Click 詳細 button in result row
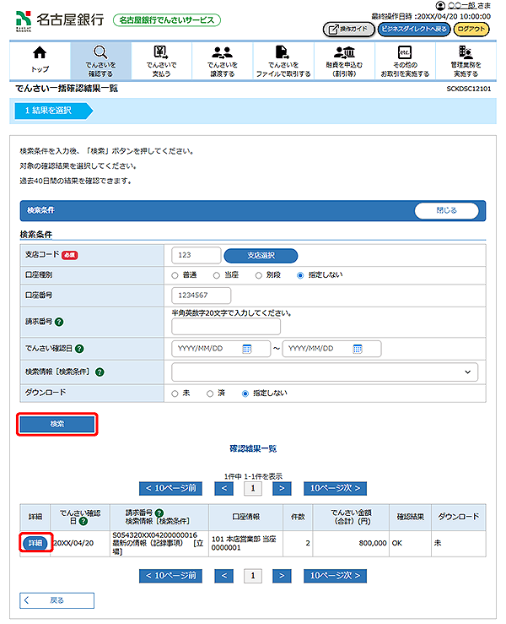This screenshot has width=506, height=624. tap(34, 543)
